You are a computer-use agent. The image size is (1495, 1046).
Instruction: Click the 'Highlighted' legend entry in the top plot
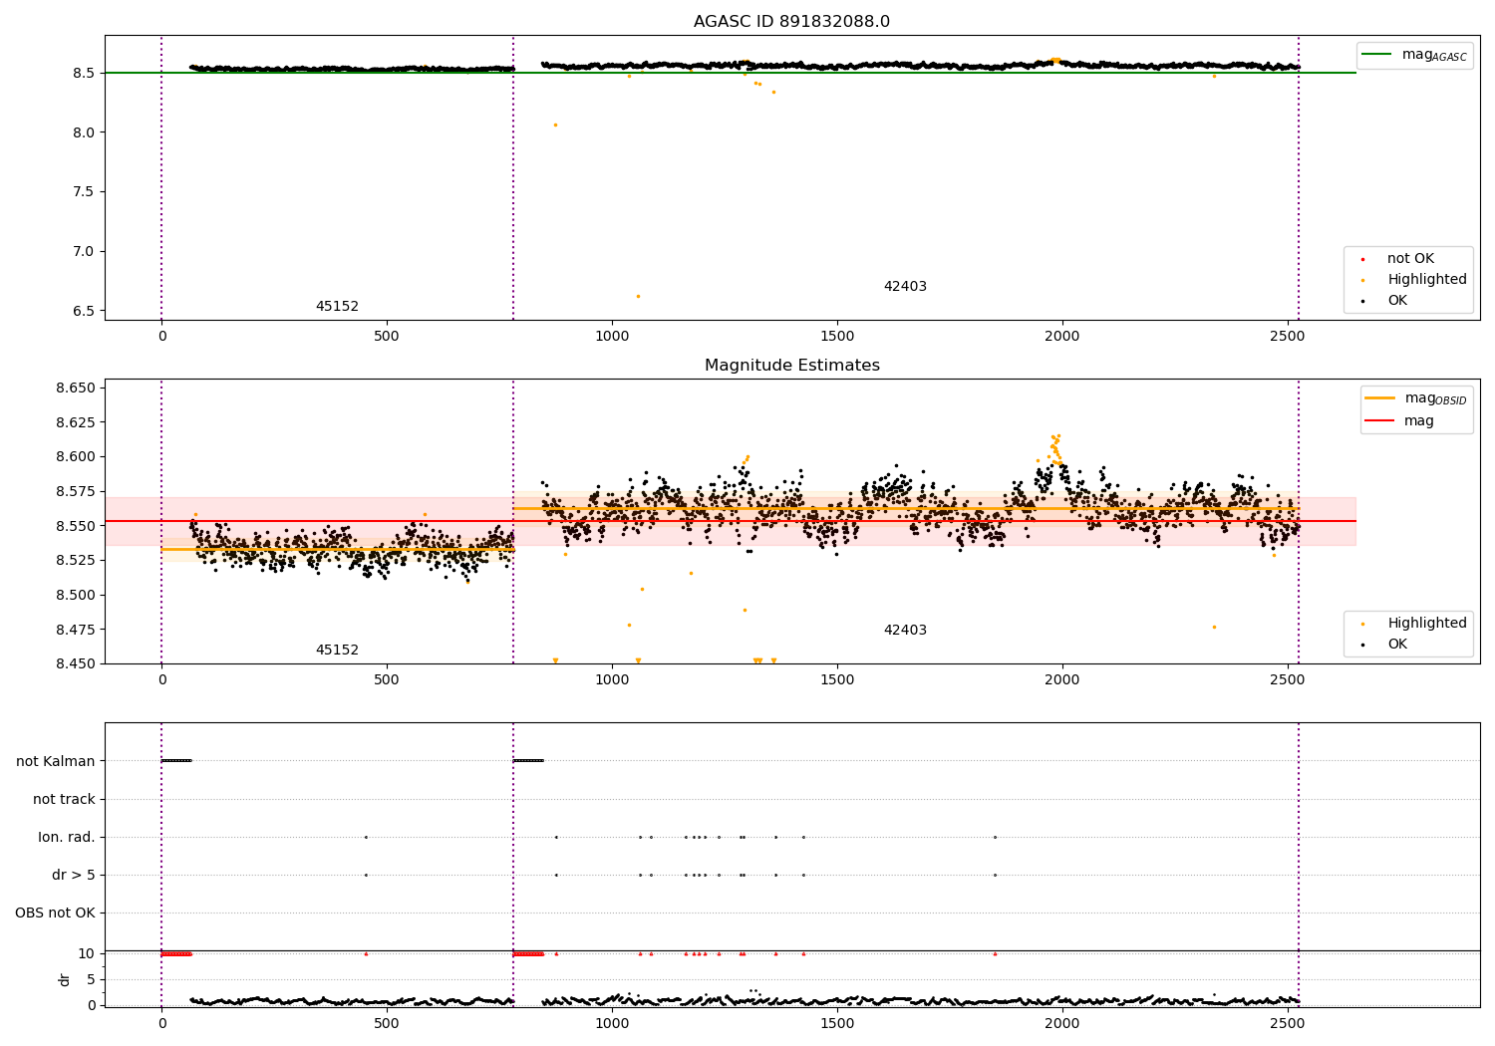point(1426,280)
